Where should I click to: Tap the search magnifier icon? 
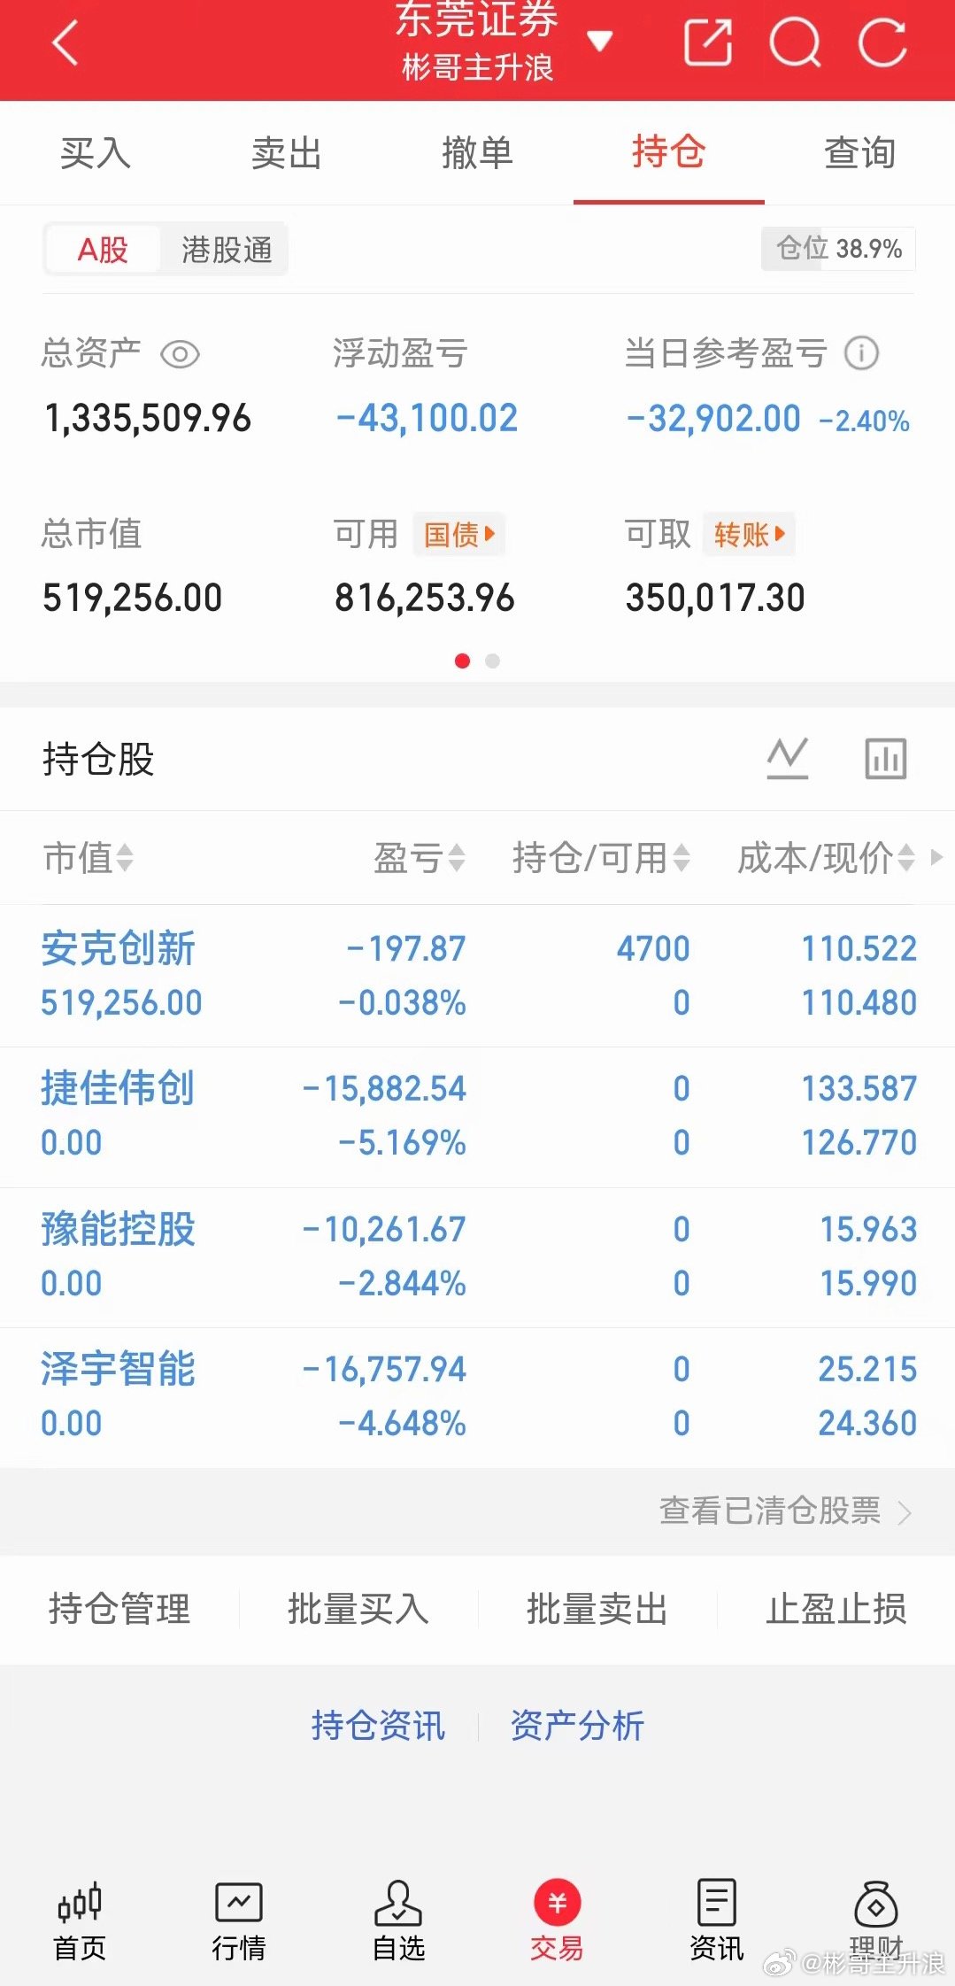click(795, 42)
